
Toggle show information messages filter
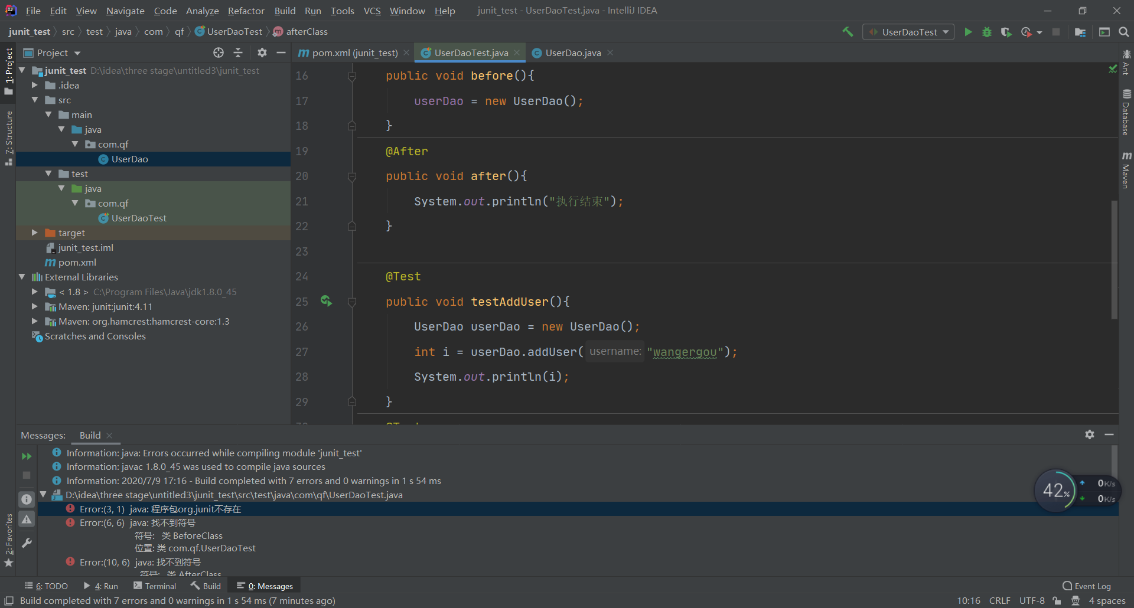[27, 499]
